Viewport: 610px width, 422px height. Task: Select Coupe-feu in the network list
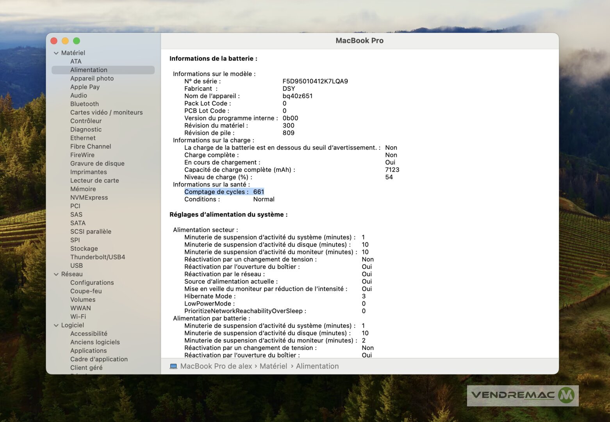point(86,291)
